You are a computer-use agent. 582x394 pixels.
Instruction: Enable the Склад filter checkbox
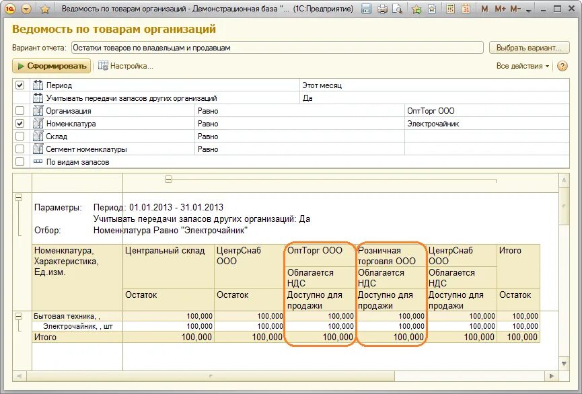click(20, 136)
